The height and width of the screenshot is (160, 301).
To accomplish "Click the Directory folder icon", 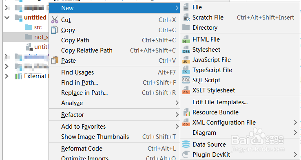I will tap(186, 27).
